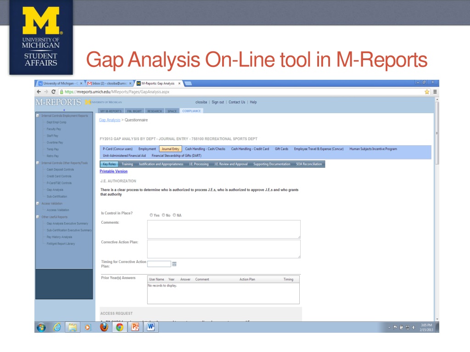The image size is (470, 352).
Task: Open Pay History Analysis in sidebar
Action: point(59,237)
